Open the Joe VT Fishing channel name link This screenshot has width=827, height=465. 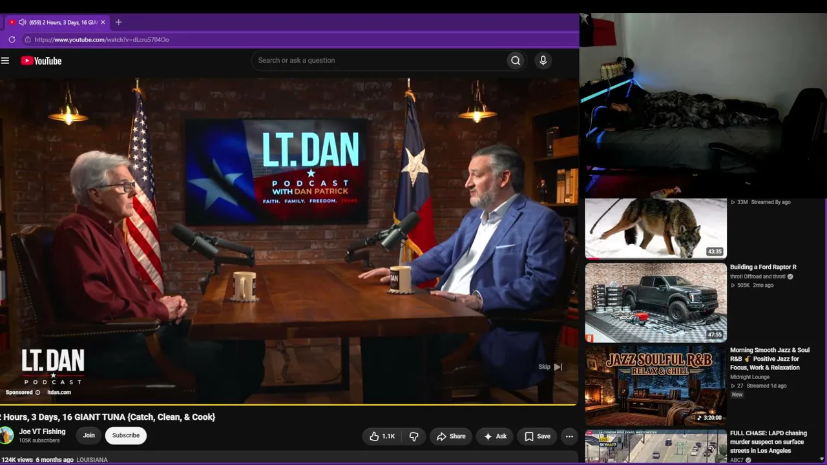(42, 431)
